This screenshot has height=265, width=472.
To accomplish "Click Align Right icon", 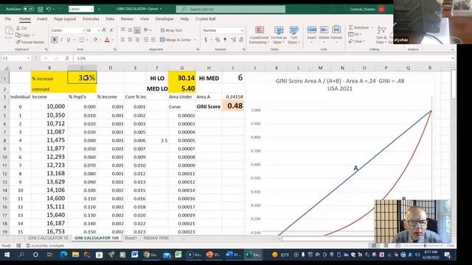I will click(137, 40).
